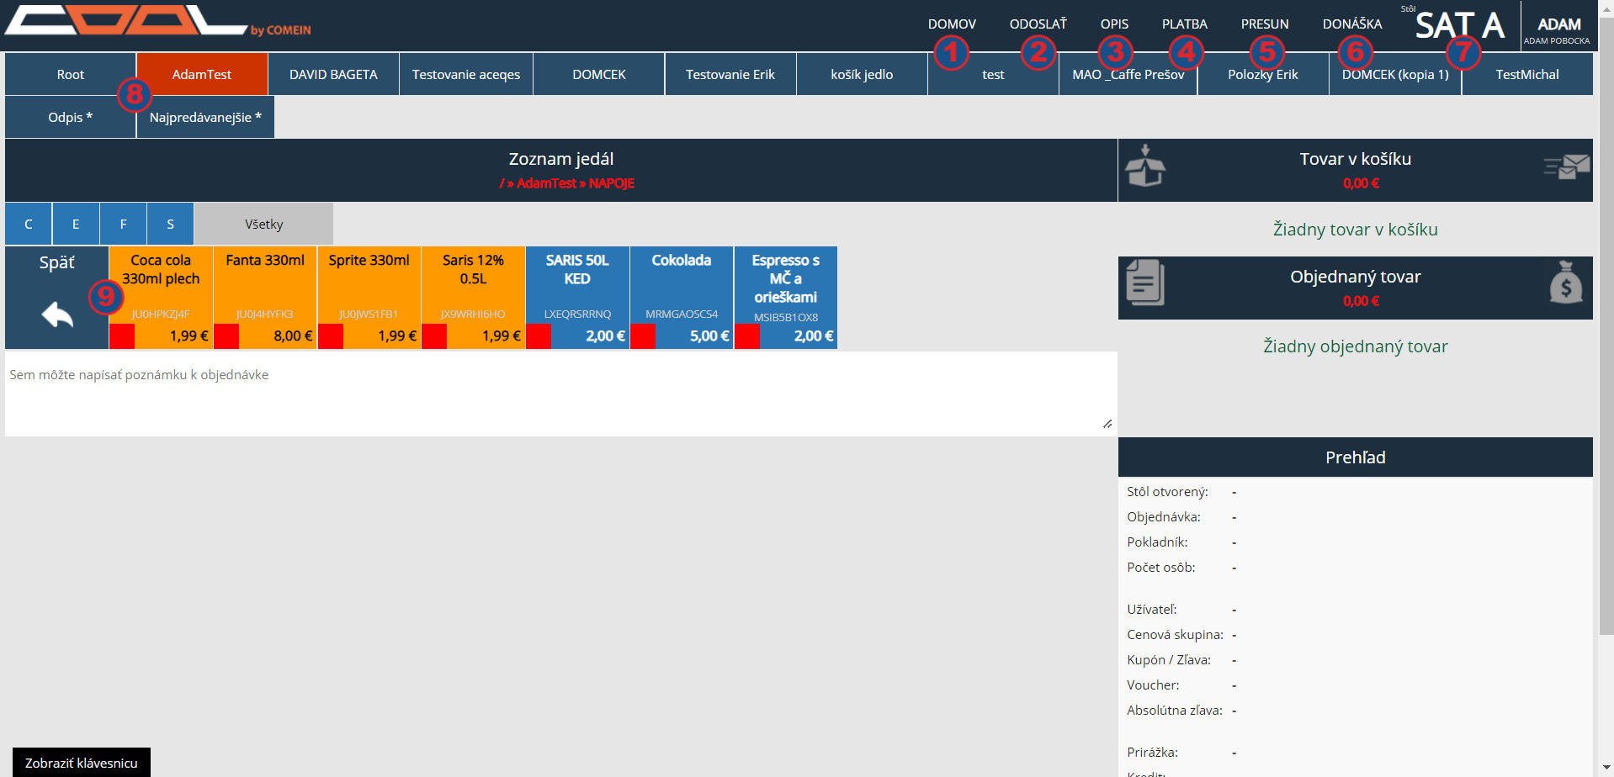Add Fanta 330ml to the cart
The height and width of the screenshot is (777, 1614).
265,286
